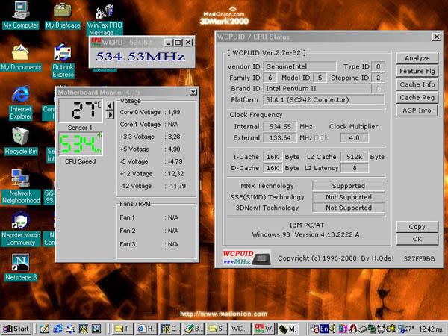Screen dimensions: 448x336
Task: Switch to the "B.." taskbar button
Action: pos(193,329)
